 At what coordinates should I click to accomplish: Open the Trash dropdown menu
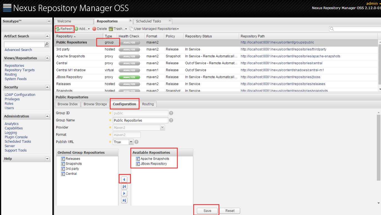coord(118,29)
